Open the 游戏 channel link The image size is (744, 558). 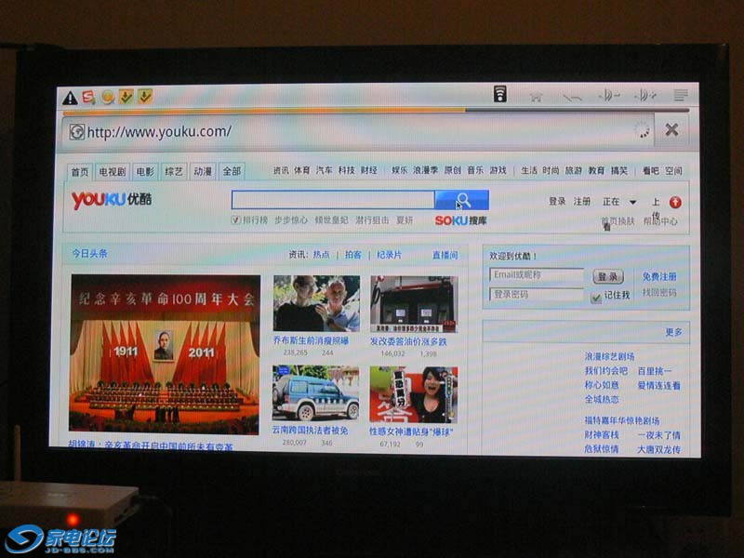tap(498, 170)
